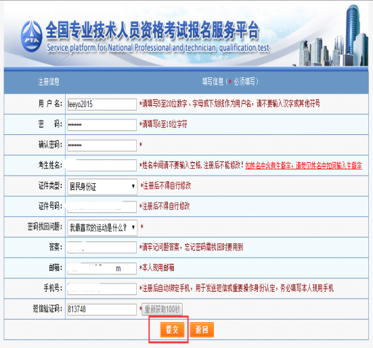The width and height of the screenshot is (373, 348).
Task: Click the SMS verification code field 813748
Action: pyautogui.click(x=102, y=309)
